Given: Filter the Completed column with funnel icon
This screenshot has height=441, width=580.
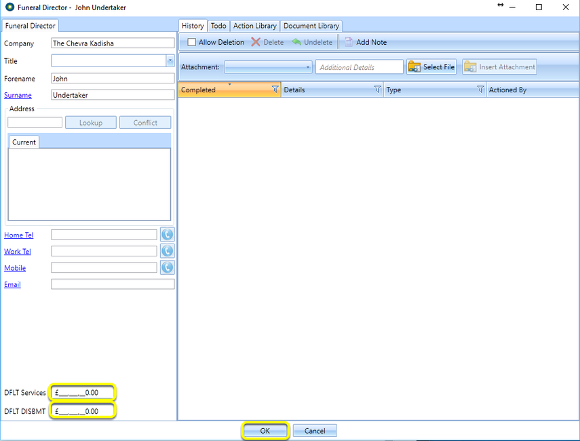Looking at the screenshot, I should pos(275,89).
